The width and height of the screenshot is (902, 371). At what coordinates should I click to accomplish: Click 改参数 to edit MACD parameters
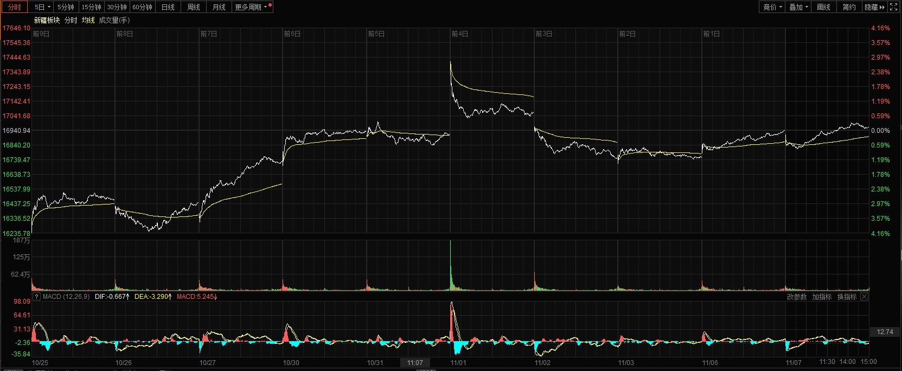click(x=797, y=297)
